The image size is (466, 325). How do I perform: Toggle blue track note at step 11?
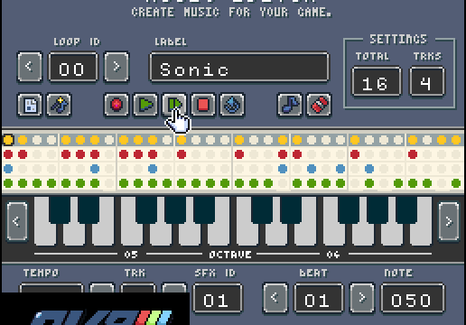153,169
